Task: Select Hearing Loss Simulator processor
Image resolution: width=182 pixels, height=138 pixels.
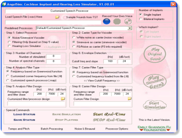Action: click(9, 46)
